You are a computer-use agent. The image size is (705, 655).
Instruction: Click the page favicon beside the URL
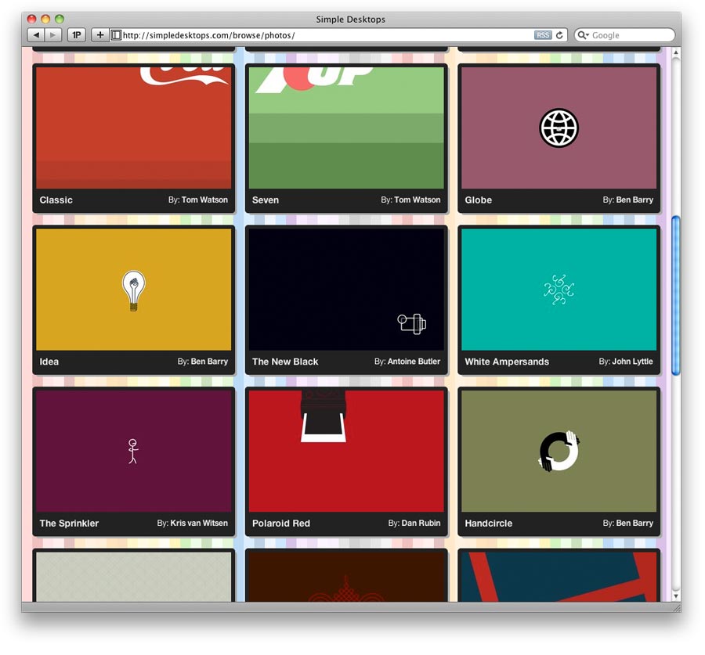[116, 35]
